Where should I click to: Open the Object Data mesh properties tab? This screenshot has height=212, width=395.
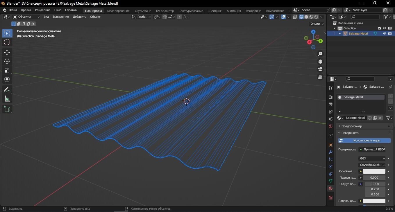coord(330,181)
